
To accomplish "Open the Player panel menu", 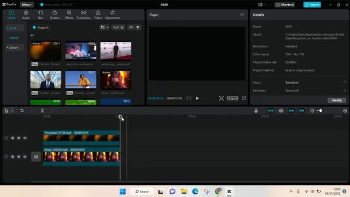I will pos(242,15).
